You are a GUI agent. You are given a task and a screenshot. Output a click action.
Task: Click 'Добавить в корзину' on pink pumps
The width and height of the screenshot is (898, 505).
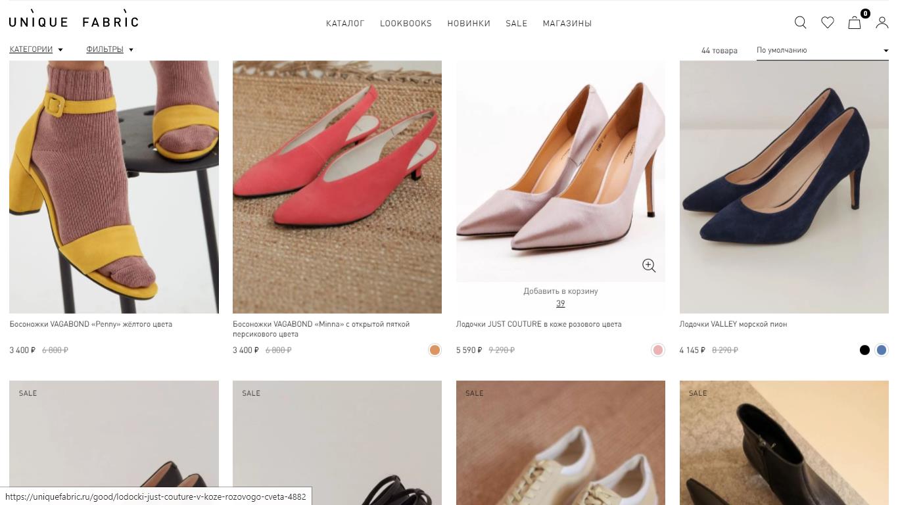click(561, 291)
